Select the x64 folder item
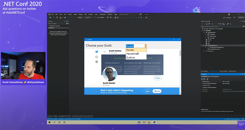Image resolution: width=245 pixels, height=130 pixels. click(x=208, y=42)
